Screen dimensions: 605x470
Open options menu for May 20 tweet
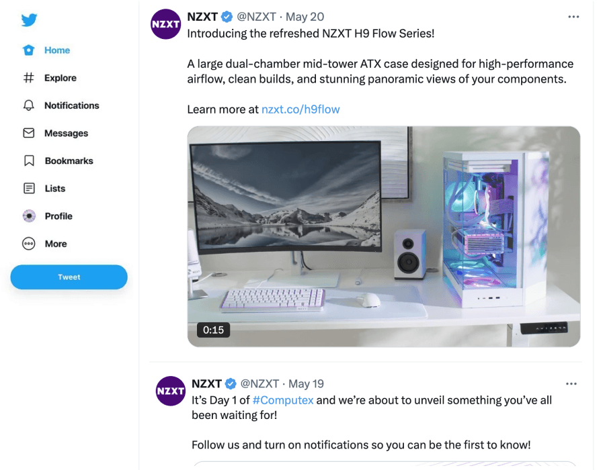tap(573, 17)
